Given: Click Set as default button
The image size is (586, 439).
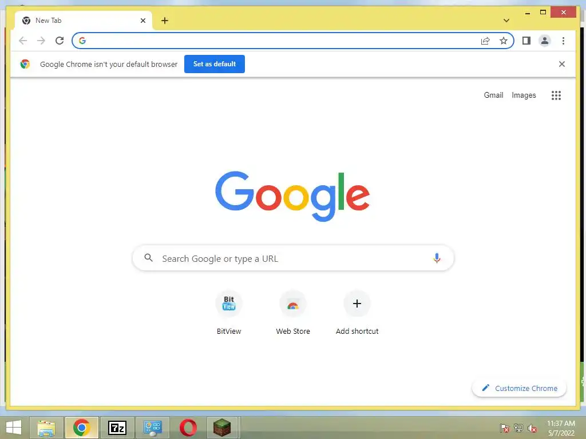Looking at the screenshot, I should point(215,64).
